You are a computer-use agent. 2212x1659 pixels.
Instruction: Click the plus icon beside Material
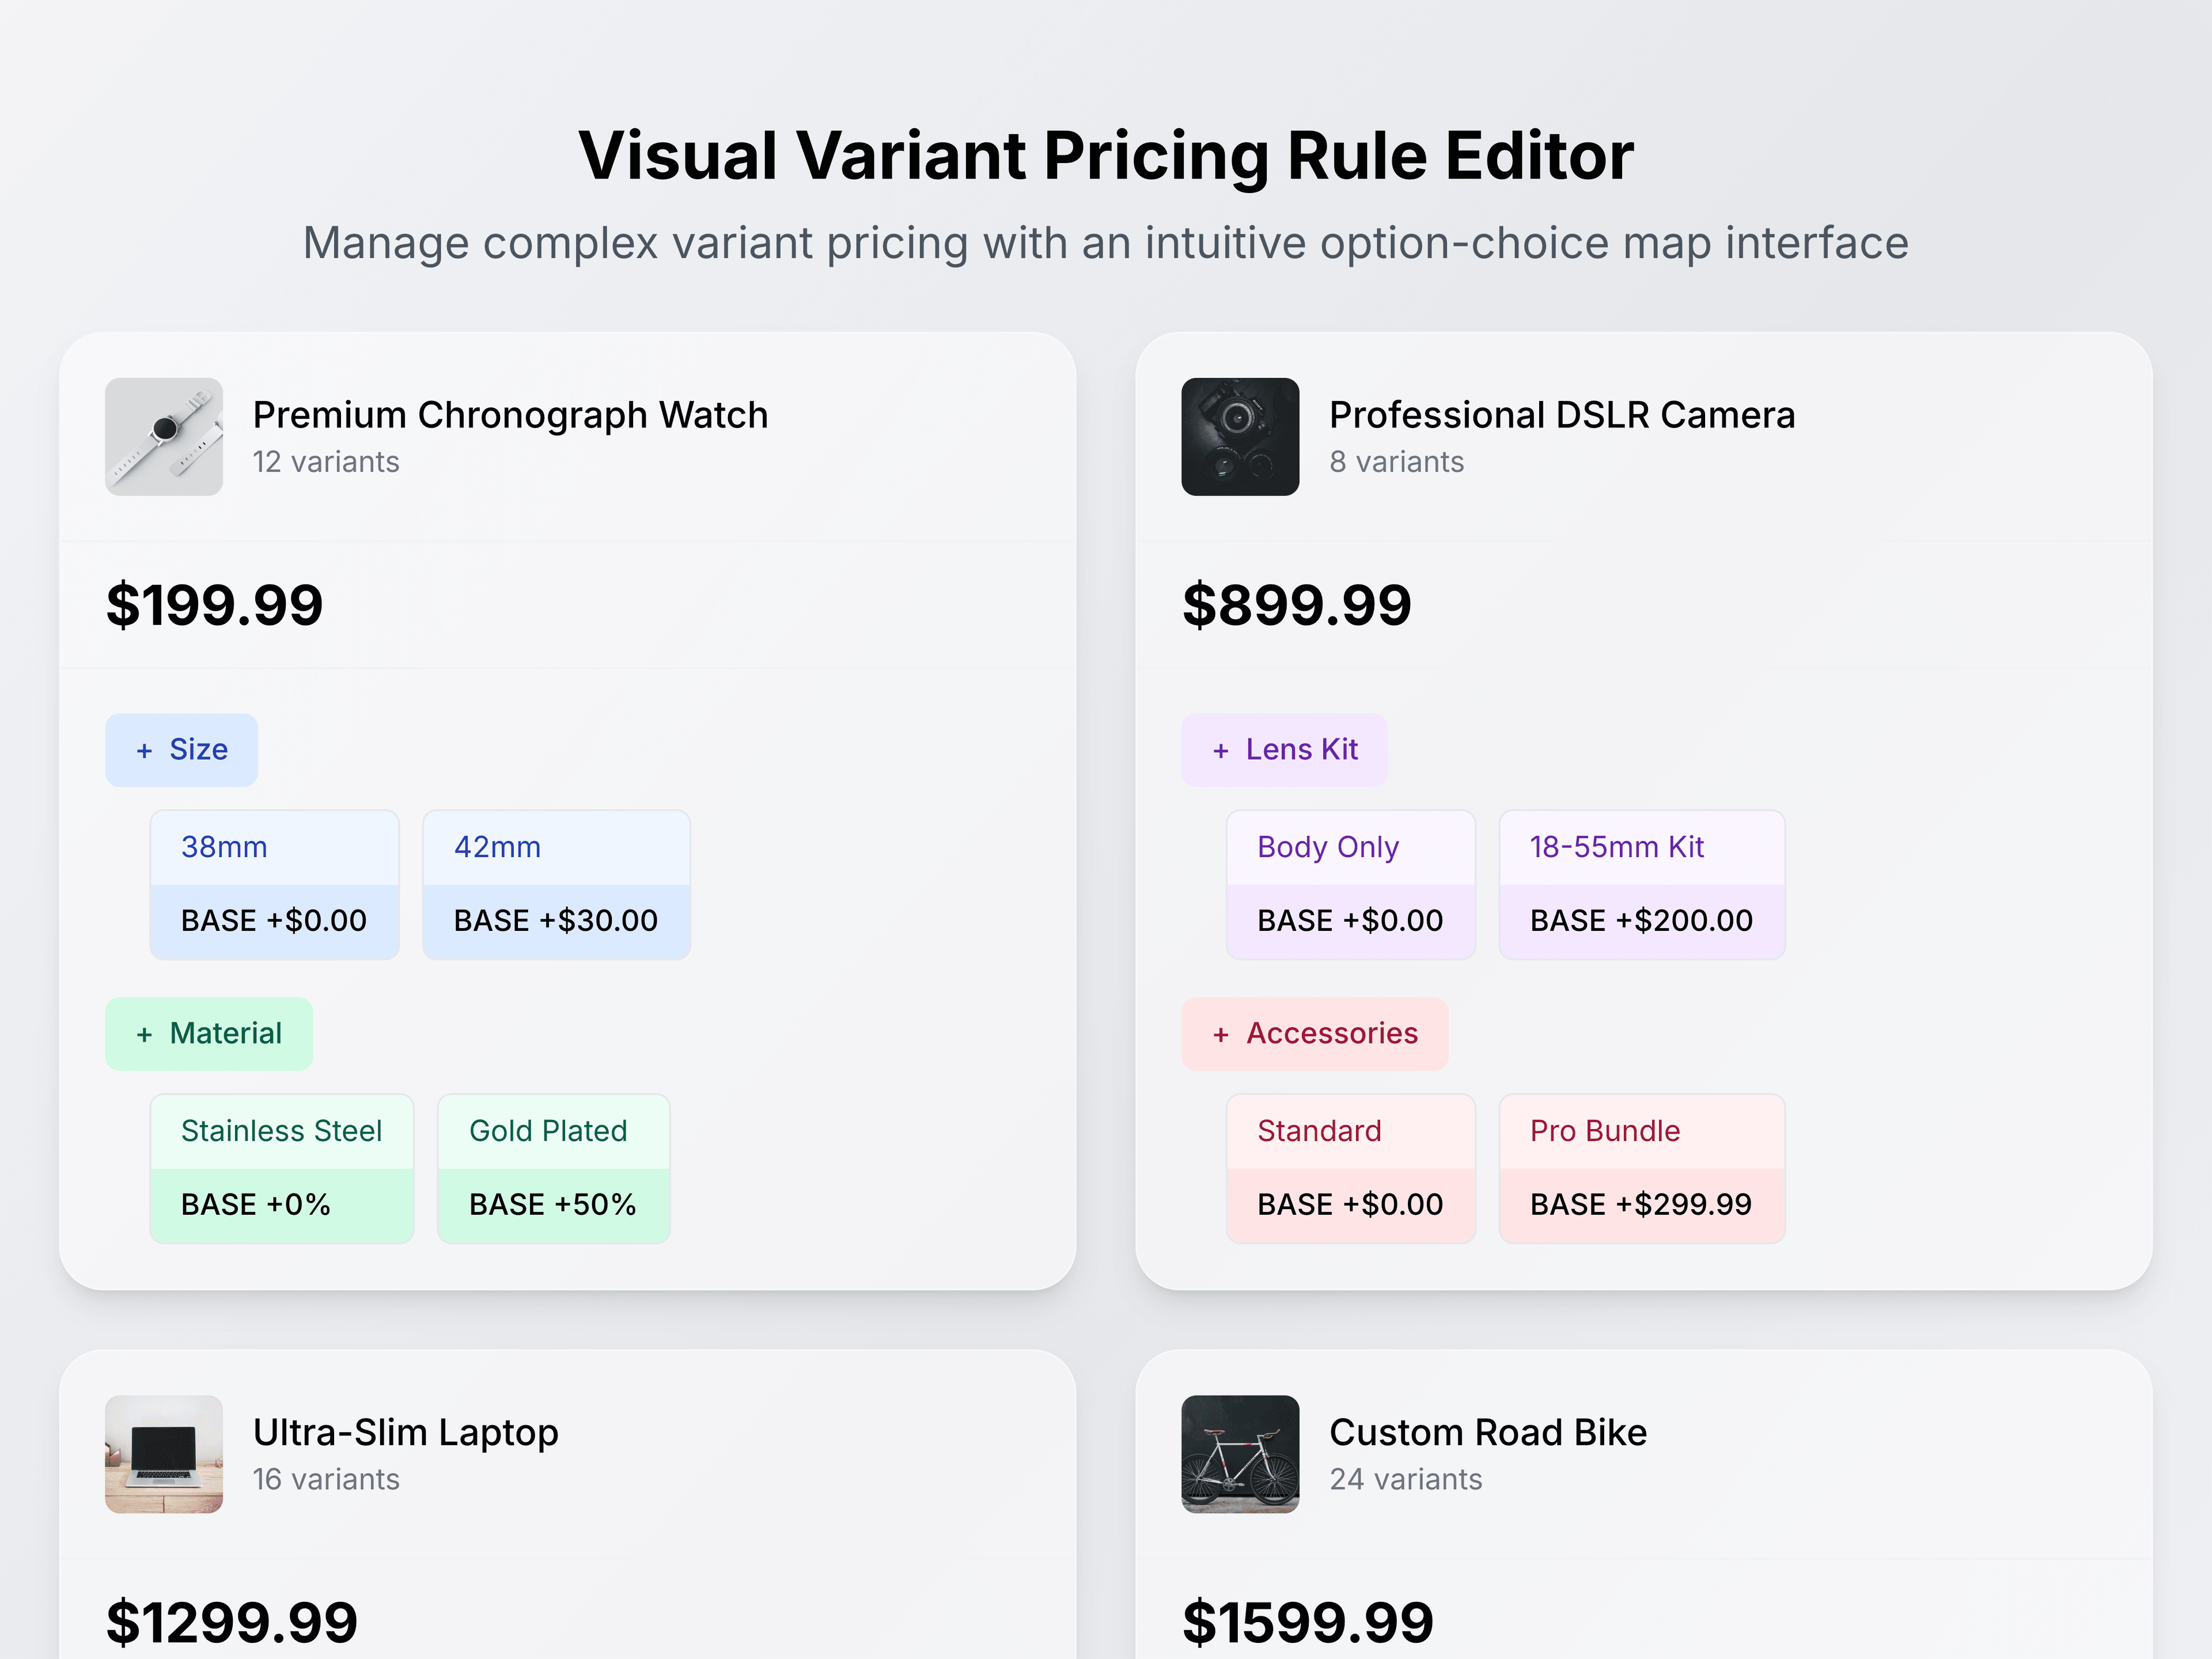[145, 1035]
